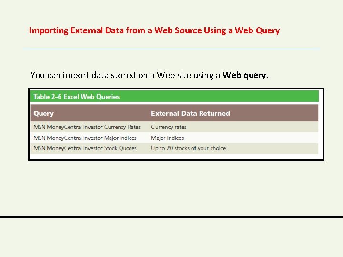The image size is (343, 257).
Task: Click the bold 'Web query.' text
Action: (x=245, y=75)
